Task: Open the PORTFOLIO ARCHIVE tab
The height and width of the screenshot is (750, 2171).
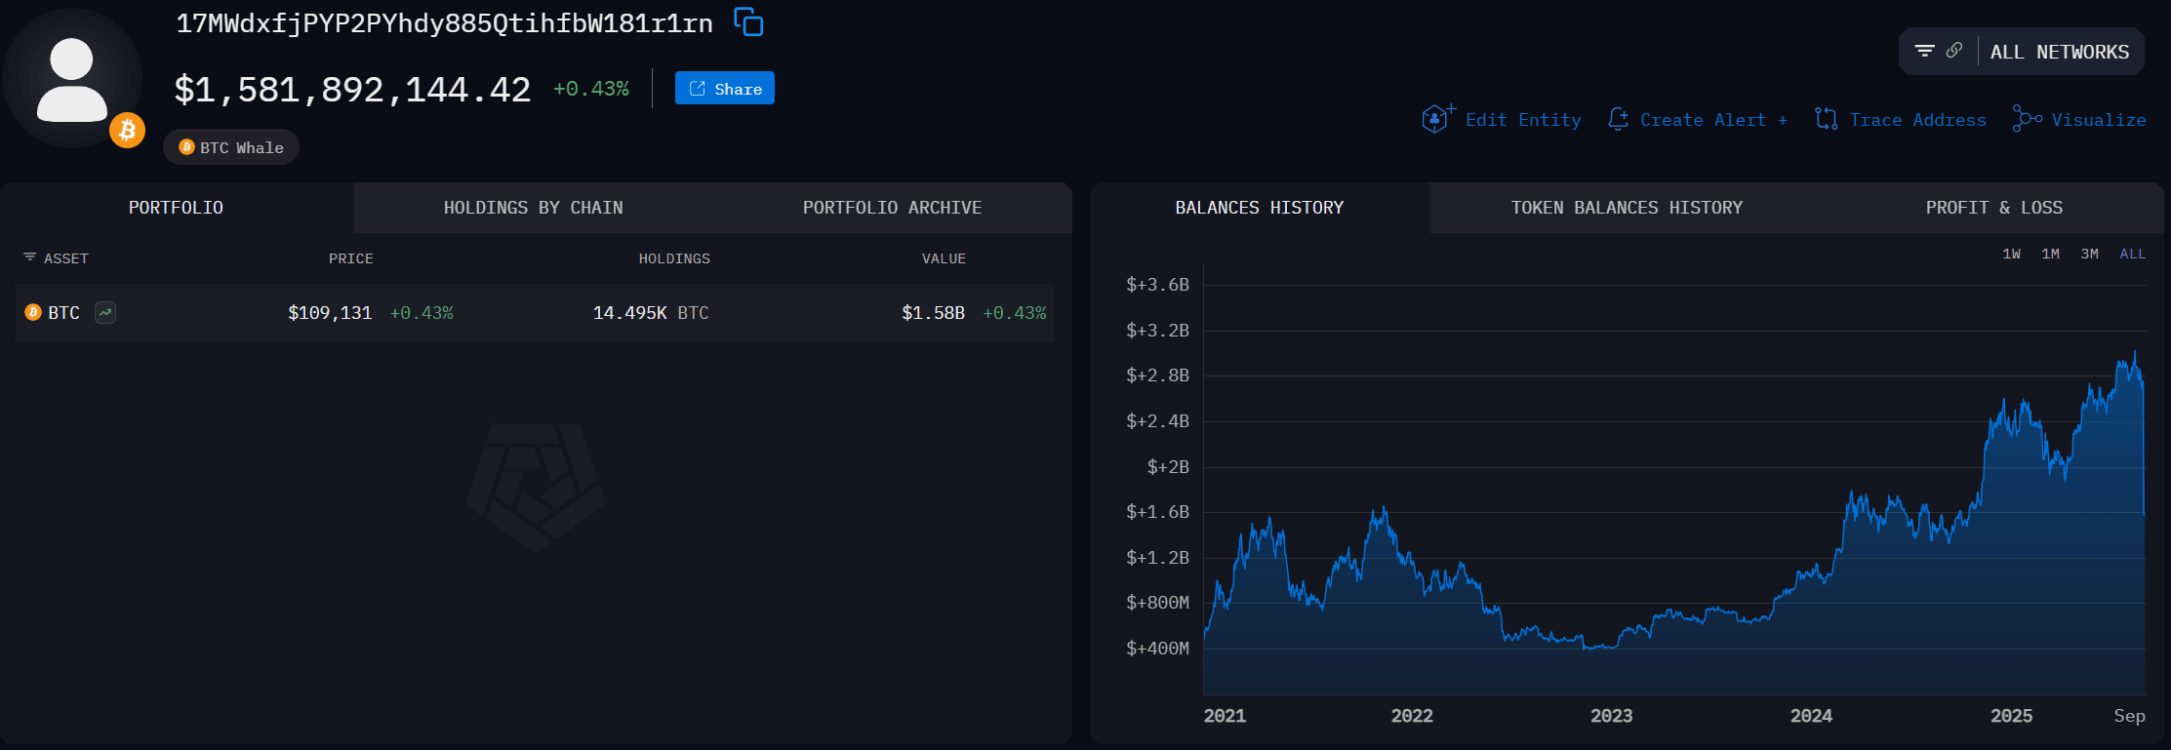Action: (892, 208)
